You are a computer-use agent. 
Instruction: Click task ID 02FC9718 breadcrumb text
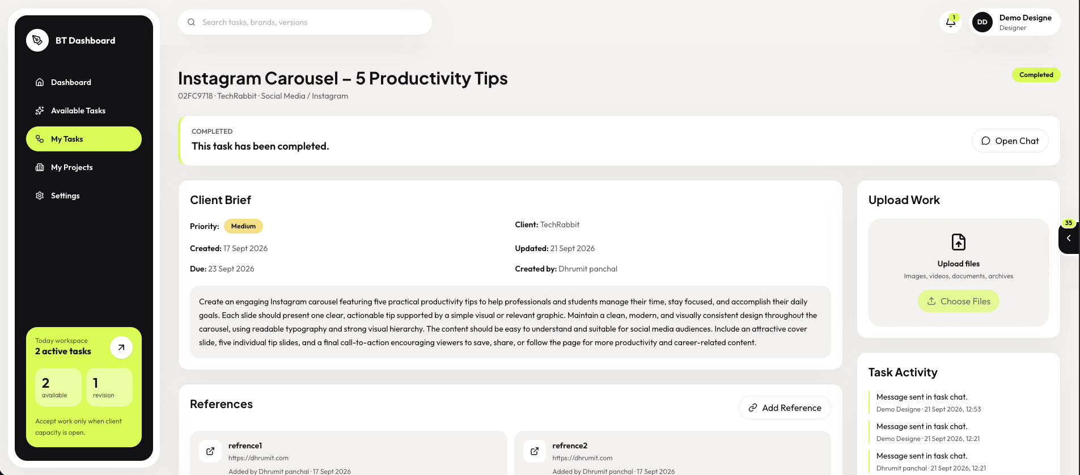tap(196, 96)
